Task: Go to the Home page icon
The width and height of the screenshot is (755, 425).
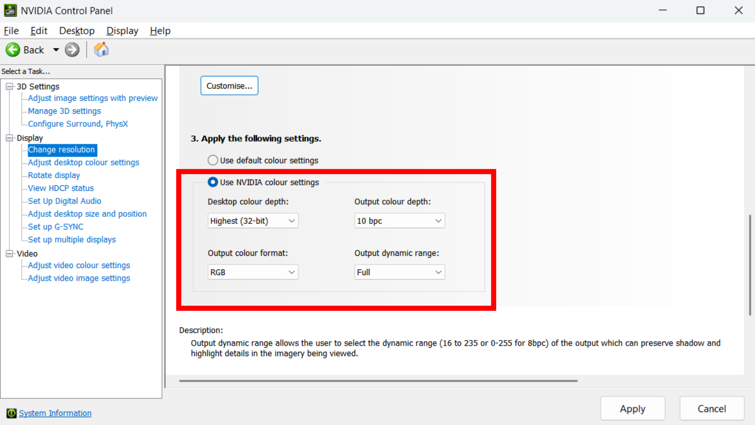Action: [x=101, y=50]
